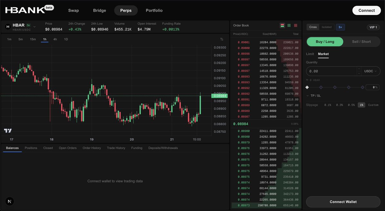Click the Connect button in header

pyautogui.click(x=367, y=10)
